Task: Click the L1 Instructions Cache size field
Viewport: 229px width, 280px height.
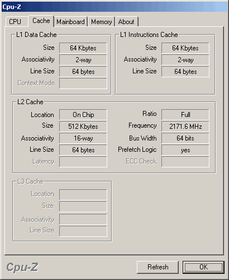Action: [185, 48]
